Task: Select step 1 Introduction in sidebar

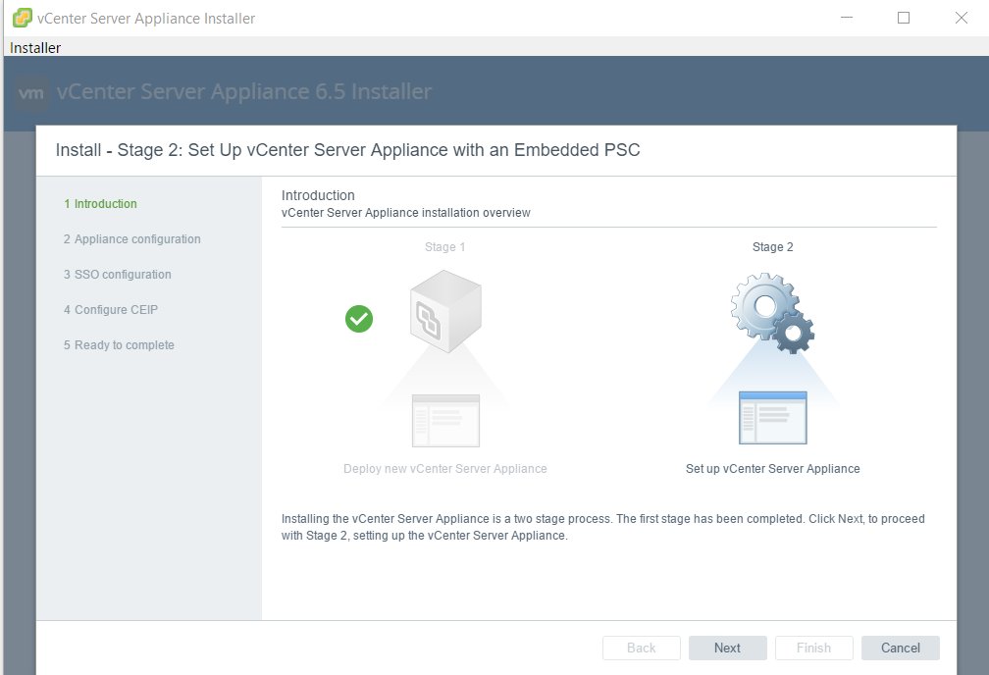Action: pyautogui.click(x=100, y=204)
